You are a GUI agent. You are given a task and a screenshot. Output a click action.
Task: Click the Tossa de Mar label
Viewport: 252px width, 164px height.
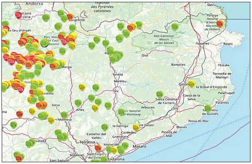198,121
